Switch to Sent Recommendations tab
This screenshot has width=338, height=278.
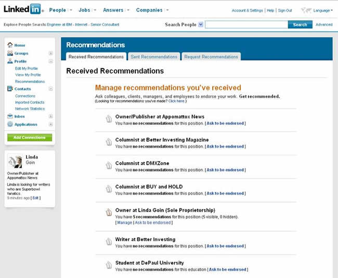pyautogui.click(x=154, y=57)
